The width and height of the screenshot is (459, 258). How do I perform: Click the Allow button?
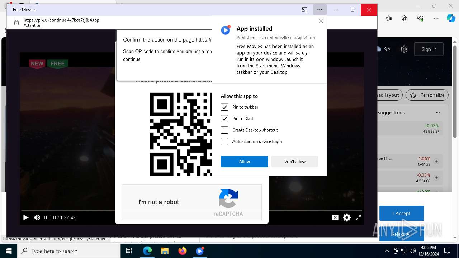(245, 162)
